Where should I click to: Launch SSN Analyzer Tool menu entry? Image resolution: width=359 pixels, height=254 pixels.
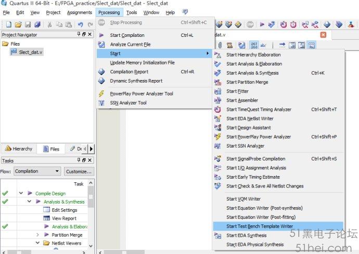(x=153, y=103)
